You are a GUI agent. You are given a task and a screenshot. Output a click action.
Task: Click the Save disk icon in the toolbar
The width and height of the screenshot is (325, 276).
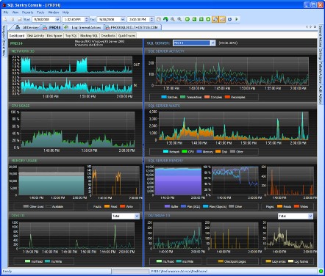(20, 19)
